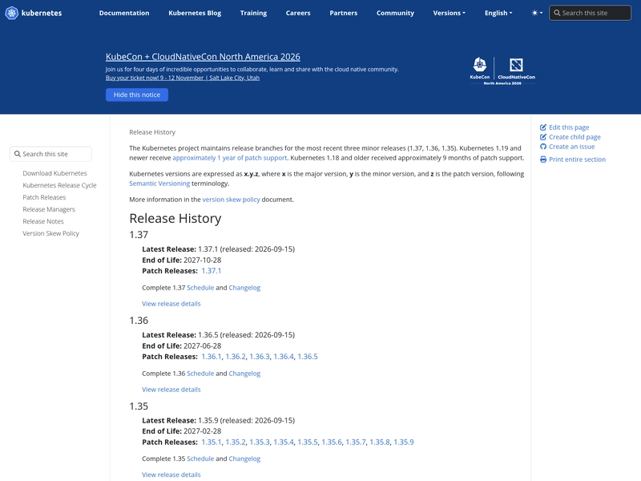
Task: Click the icon beside Create child page
Action: [543, 137]
